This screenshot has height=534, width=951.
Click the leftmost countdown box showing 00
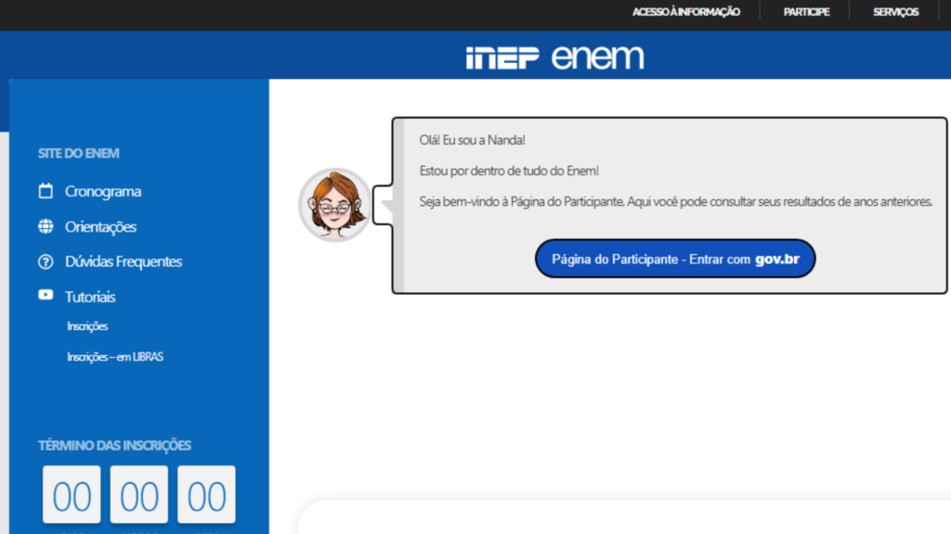click(x=72, y=496)
